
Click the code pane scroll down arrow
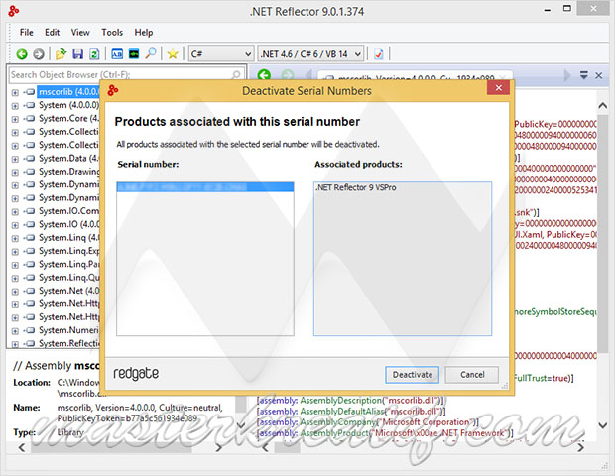[x=603, y=424]
